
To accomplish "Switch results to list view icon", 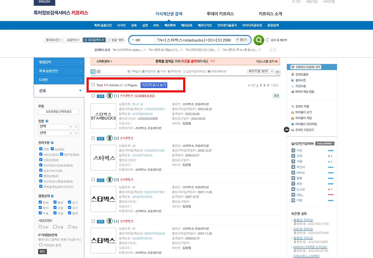I will pos(93,71).
